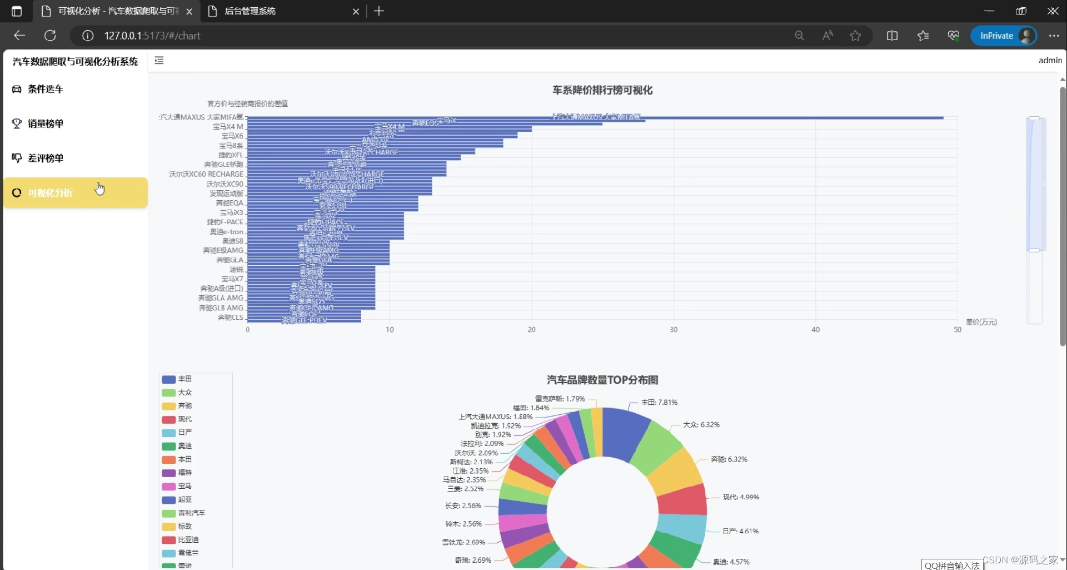This screenshot has width=1067, height=570.
Task: Click the 丰田 7.81% pie slice label
Action: point(659,402)
